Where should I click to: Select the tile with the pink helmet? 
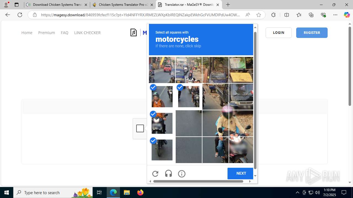215,123
